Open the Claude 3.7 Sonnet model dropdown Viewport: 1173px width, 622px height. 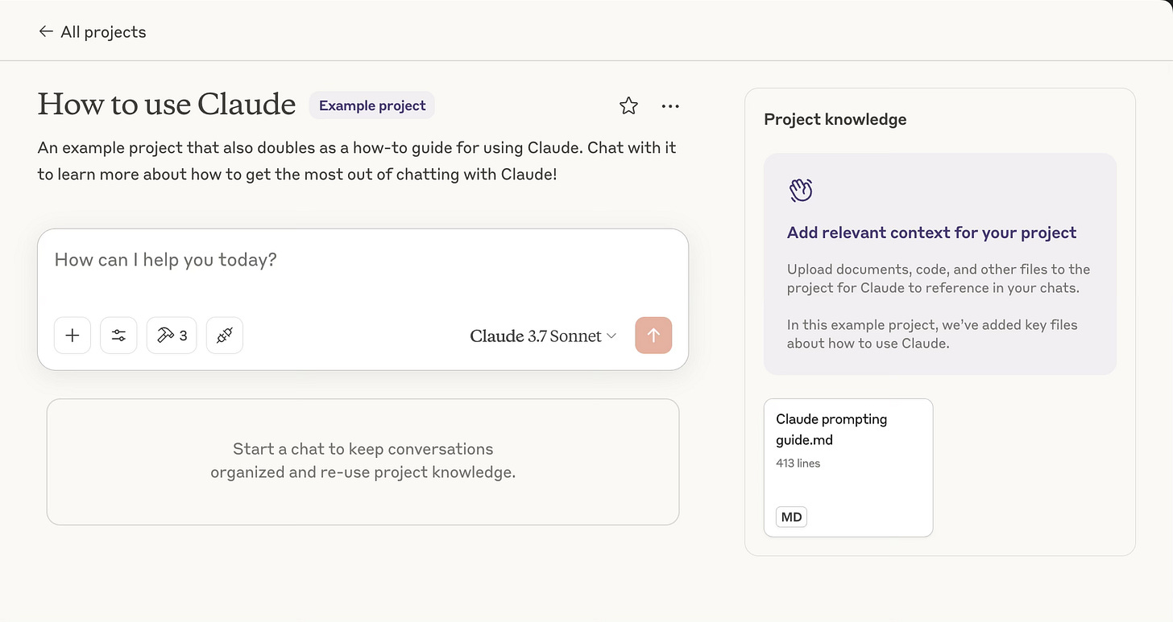point(543,336)
